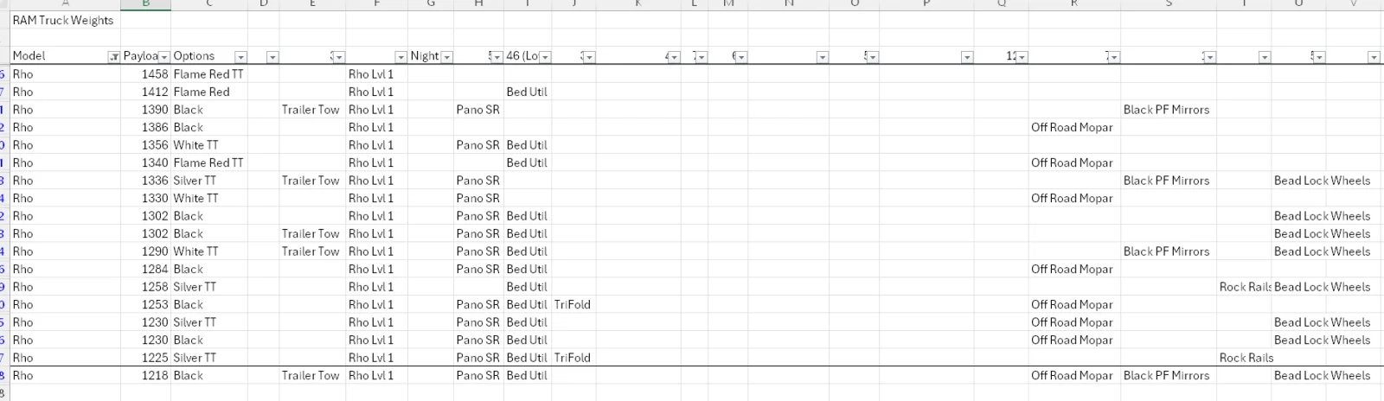Select 'Black PF Mirrors' in the 1290 row
Screen dimensions: 1384x401
pyautogui.click(x=1166, y=251)
